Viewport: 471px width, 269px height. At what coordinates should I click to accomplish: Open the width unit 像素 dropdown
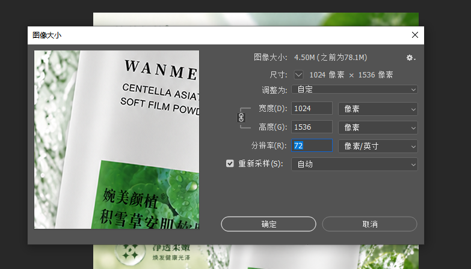378,109
